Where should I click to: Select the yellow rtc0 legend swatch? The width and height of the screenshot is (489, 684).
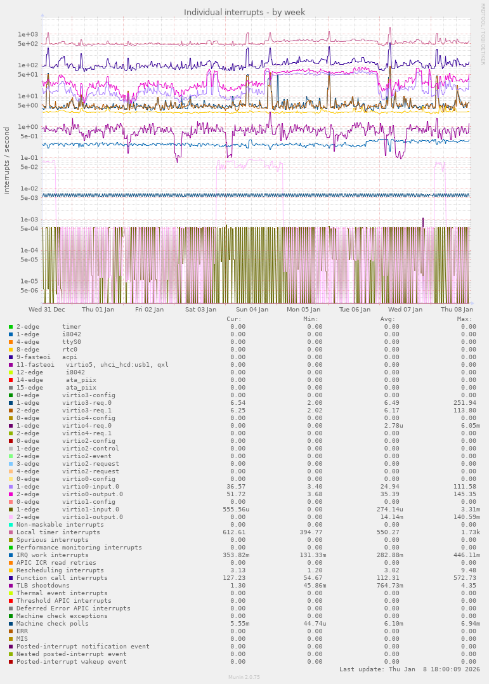click(11, 350)
